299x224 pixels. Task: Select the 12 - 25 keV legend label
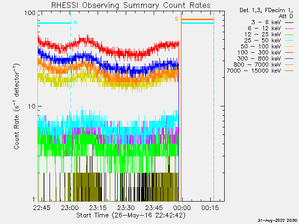(263, 35)
